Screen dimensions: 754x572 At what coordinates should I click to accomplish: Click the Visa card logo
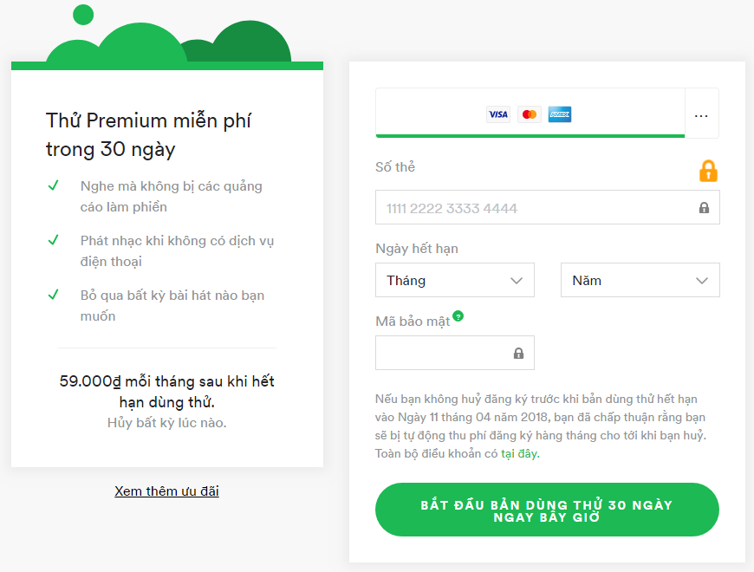point(497,114)
